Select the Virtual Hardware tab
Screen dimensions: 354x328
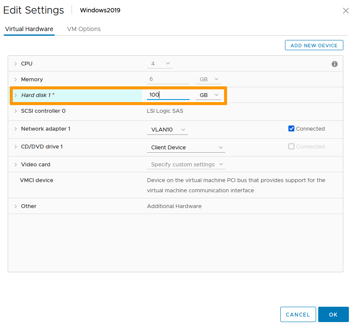pyautogui.click(x=29, y=29)
